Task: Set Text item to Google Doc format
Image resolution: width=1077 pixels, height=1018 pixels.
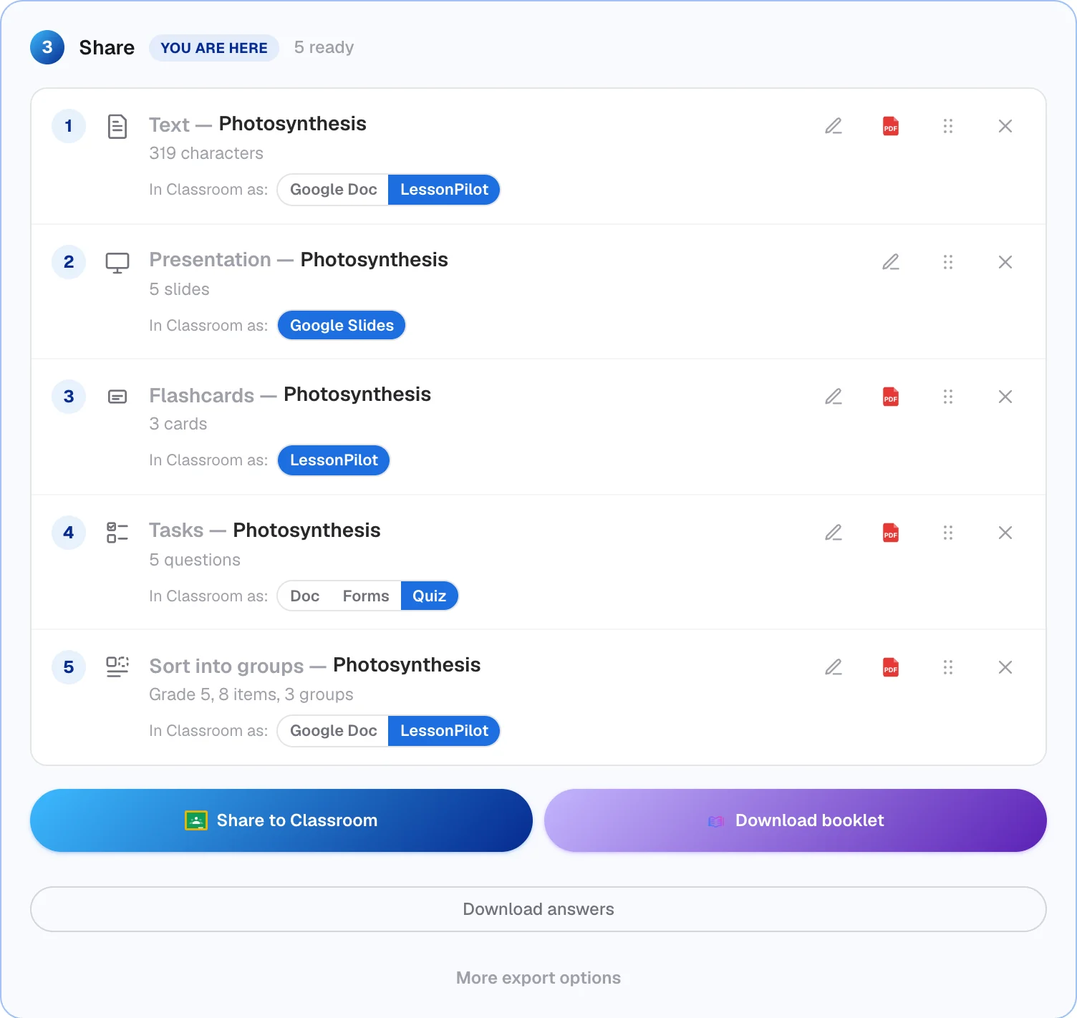Action: 333,190
